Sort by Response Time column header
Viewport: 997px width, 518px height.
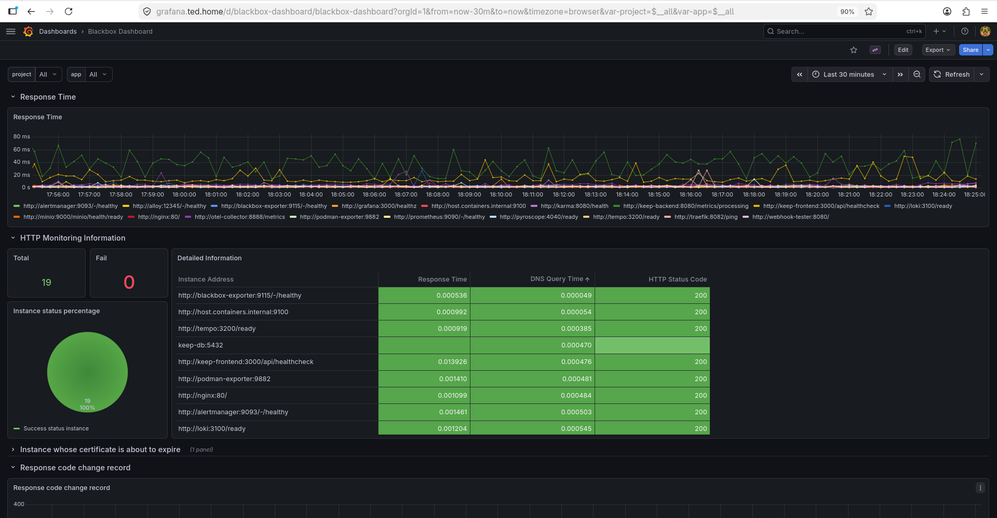click(442, 279)
